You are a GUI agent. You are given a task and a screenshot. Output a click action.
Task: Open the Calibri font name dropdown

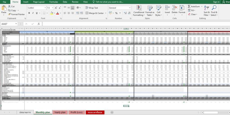45,8
